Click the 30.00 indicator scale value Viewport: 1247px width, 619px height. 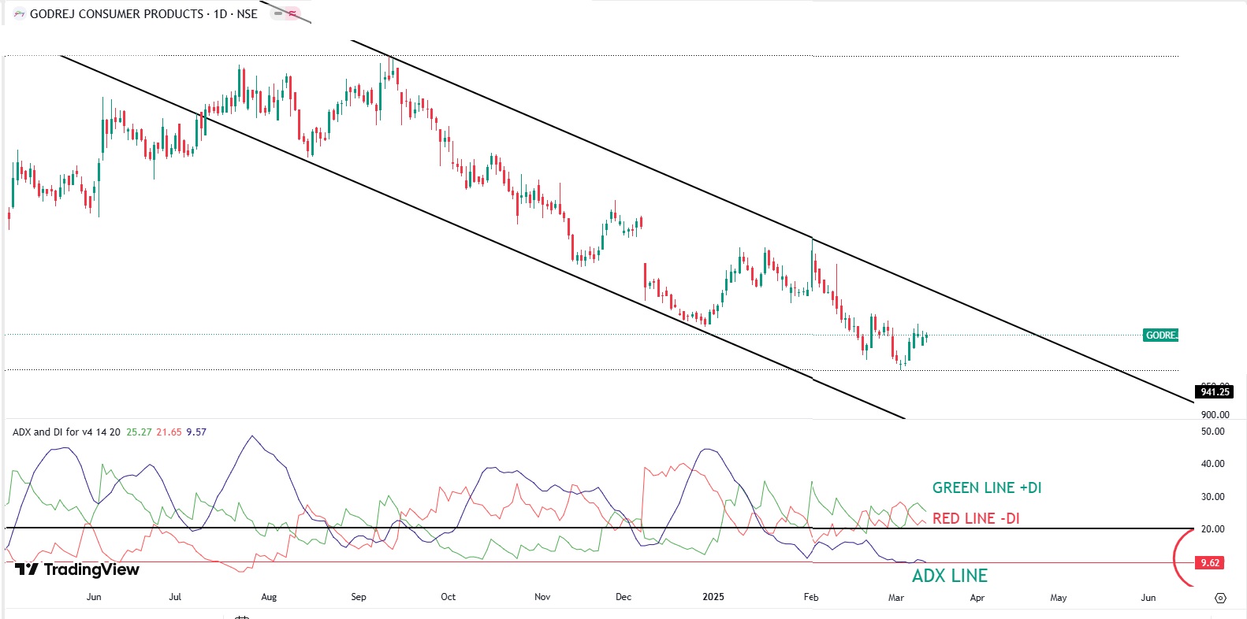click(x=1212, y=497)
